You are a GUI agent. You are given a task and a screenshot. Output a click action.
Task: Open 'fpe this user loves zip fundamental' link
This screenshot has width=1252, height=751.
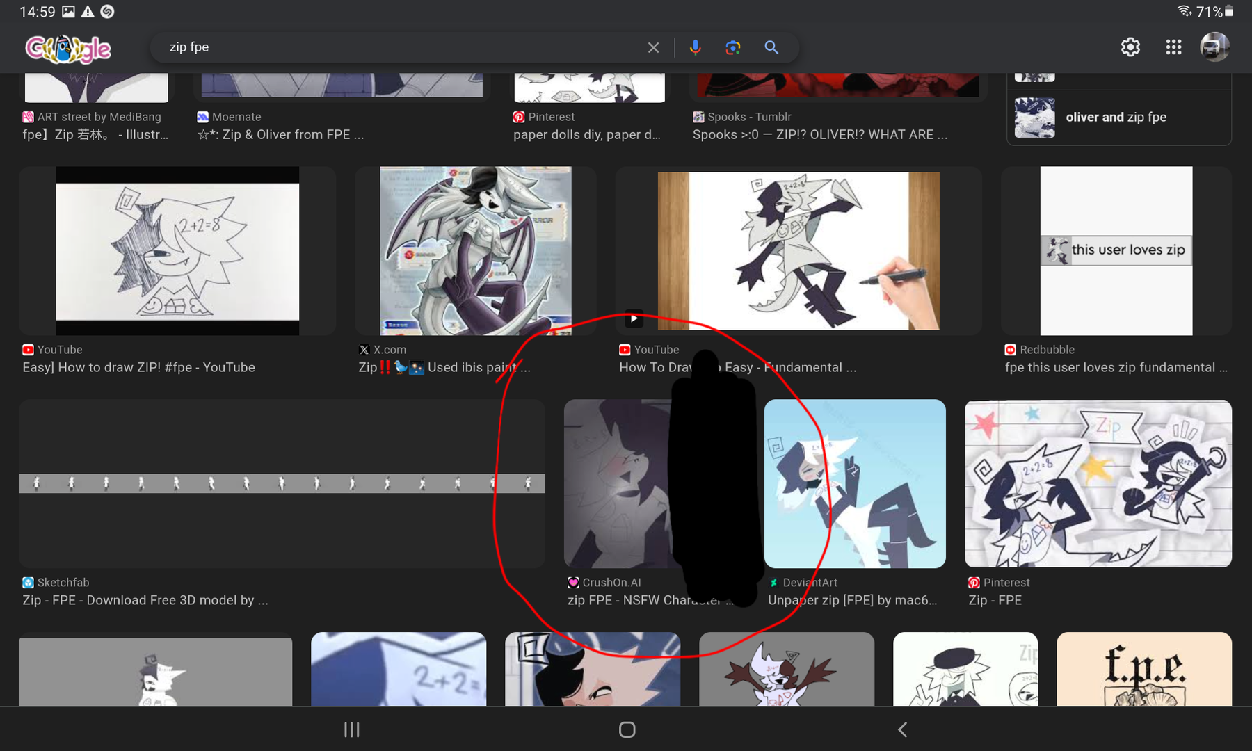pyautogui.click(x=1116, y=367)
